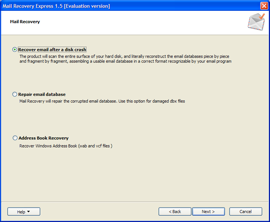Click the red checkmark on envelope logo
The height and width of the screenshot is (222, 270).
[261, 18]
